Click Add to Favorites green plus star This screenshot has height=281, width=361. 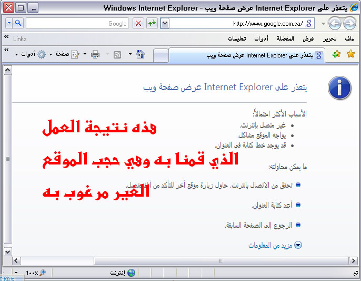pos(336,54)
